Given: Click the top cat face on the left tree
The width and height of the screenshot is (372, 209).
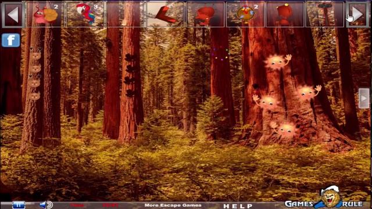Looking at the screenshot, I should 35,56.
